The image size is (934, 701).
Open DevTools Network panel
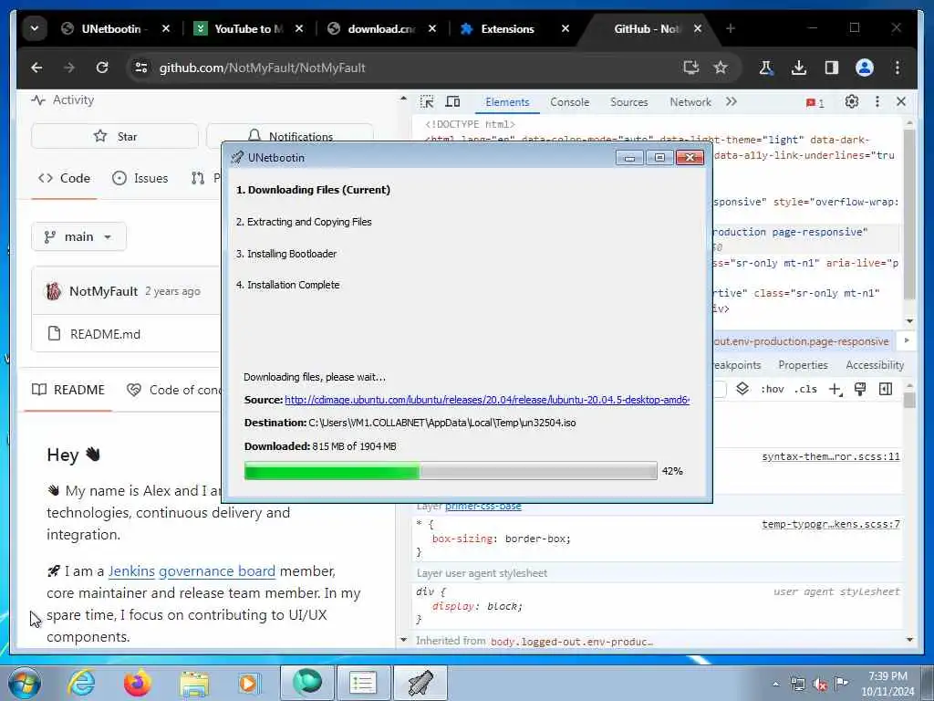(690, 102)
